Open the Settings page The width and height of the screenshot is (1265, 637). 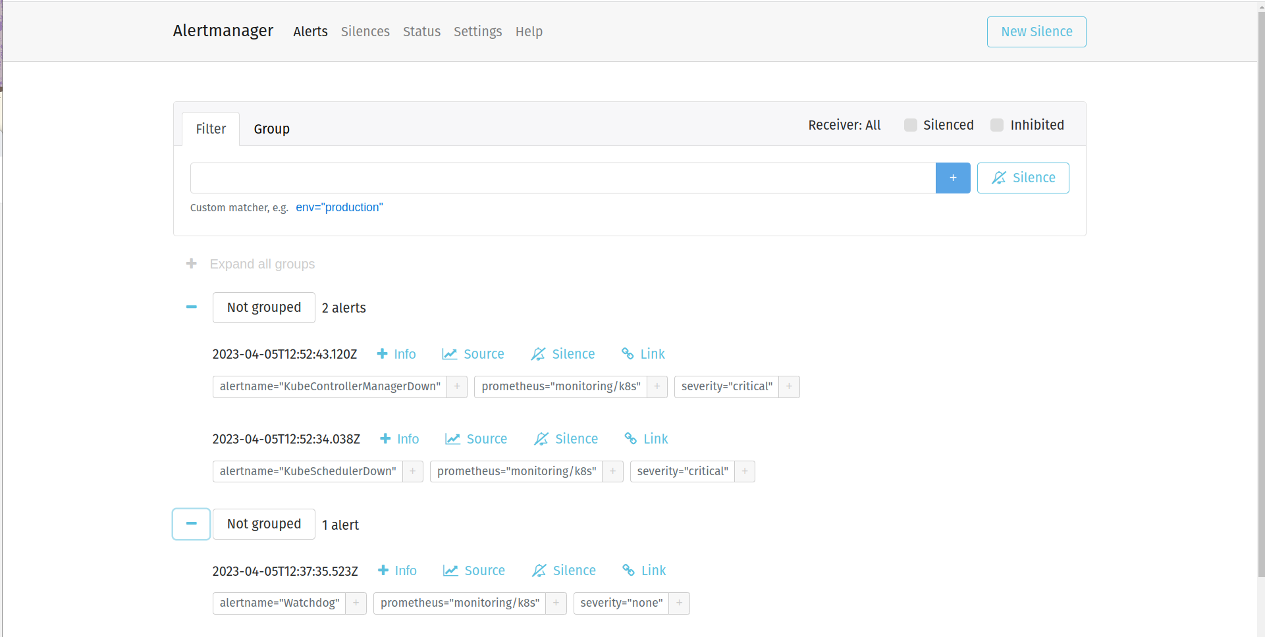(477, 32)
